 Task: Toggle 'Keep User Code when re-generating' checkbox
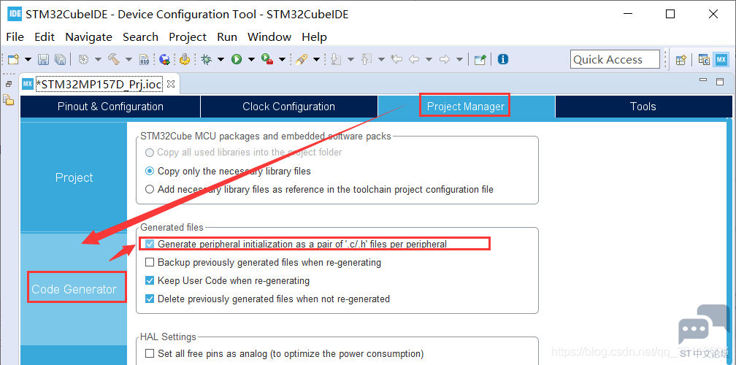(x=149, y=280)
